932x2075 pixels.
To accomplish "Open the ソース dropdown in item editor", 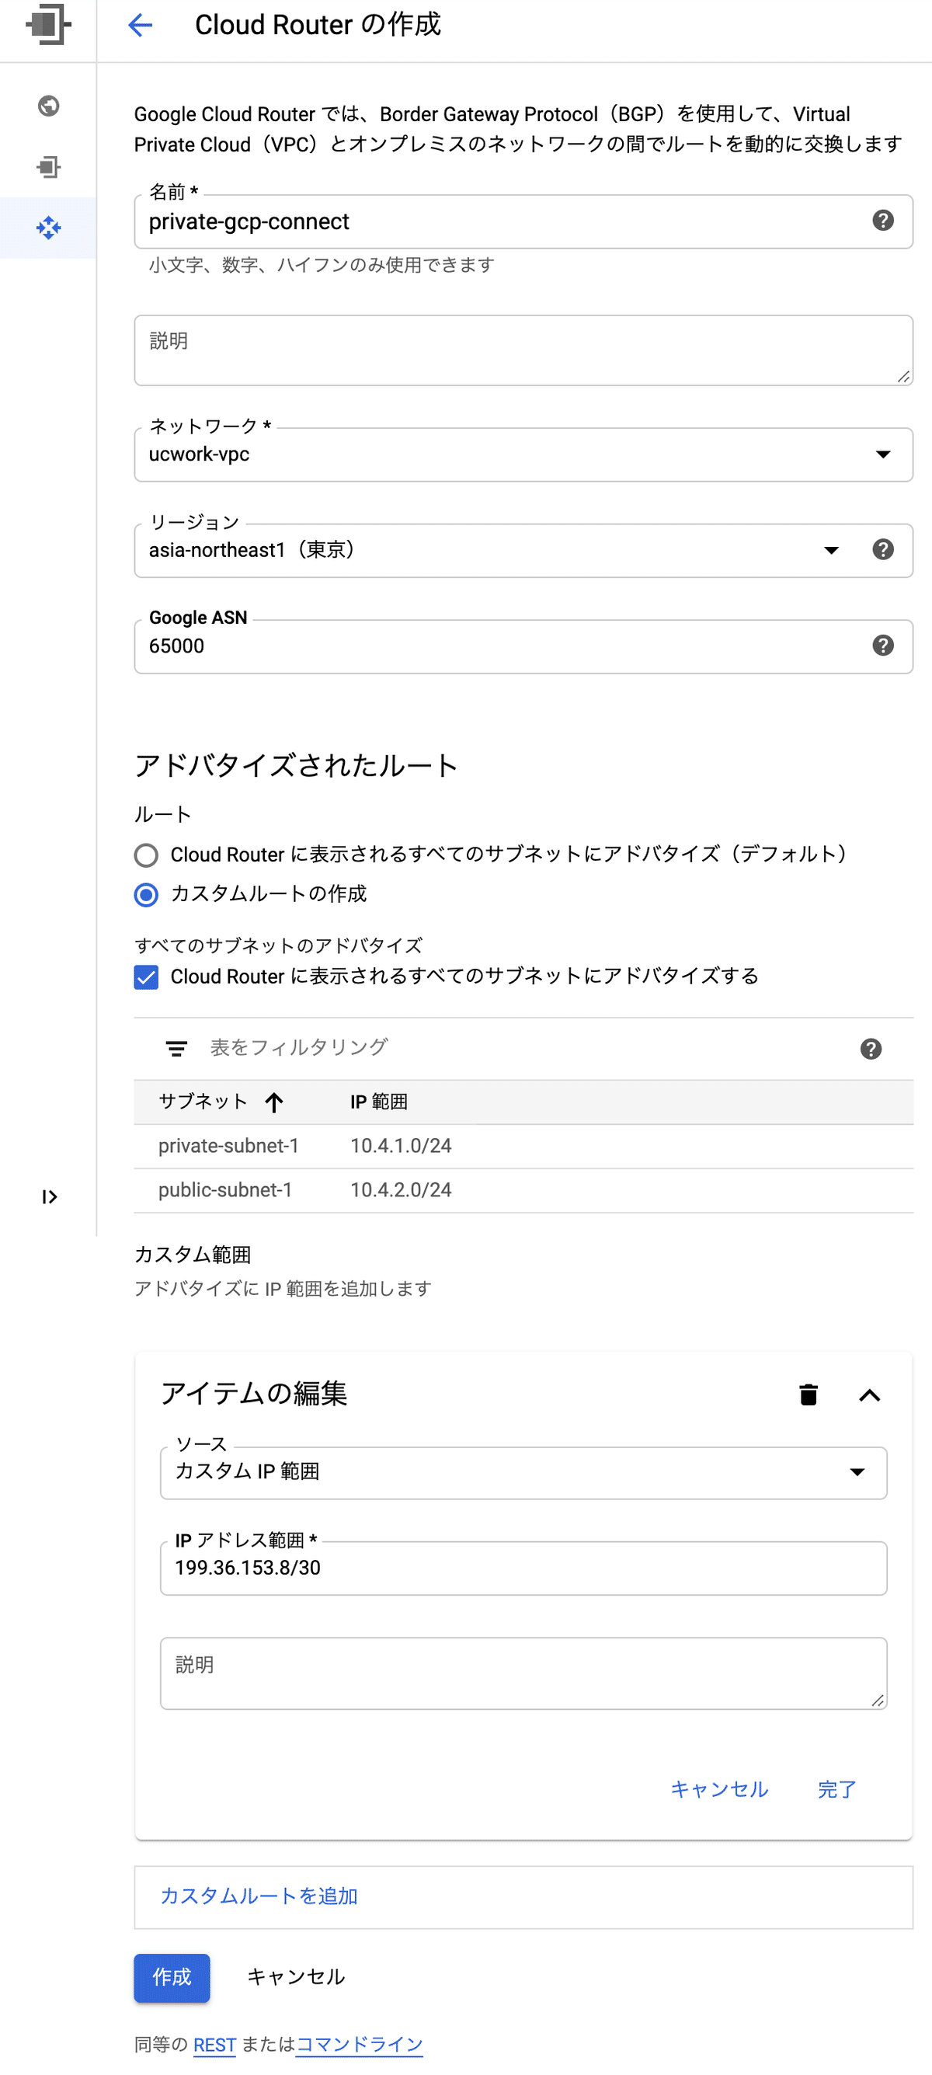I will click(x=859, y=1471).
